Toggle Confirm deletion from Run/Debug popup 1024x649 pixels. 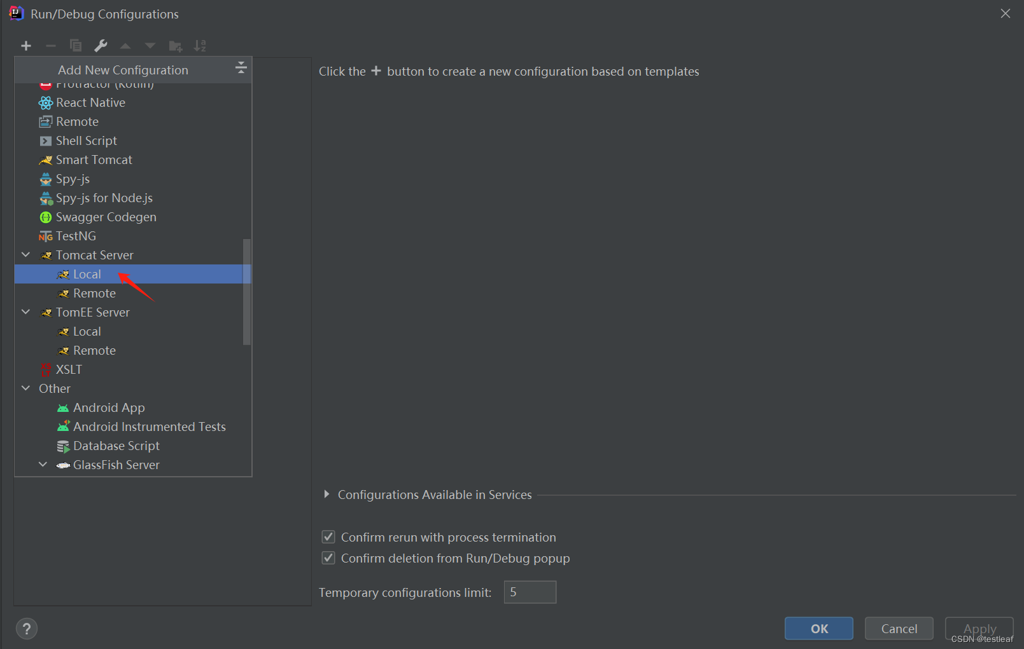(328, 558)
